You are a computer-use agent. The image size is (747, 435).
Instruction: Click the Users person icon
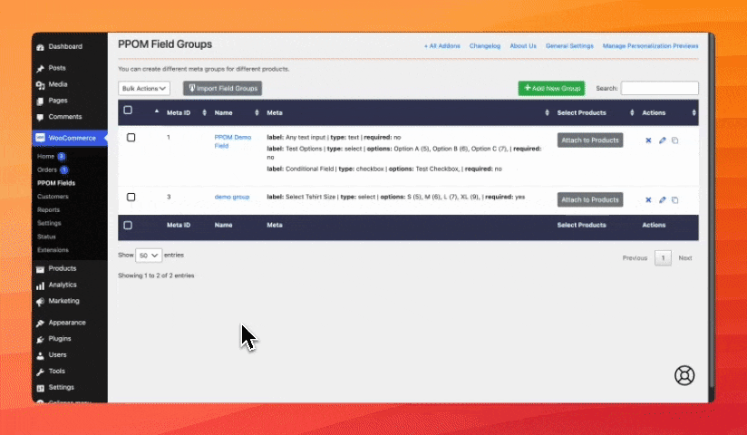[x=40, y=355]
